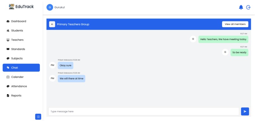Screen dimensions: 255x121
Task: Open the Students menu item
Action: [21, 31]
